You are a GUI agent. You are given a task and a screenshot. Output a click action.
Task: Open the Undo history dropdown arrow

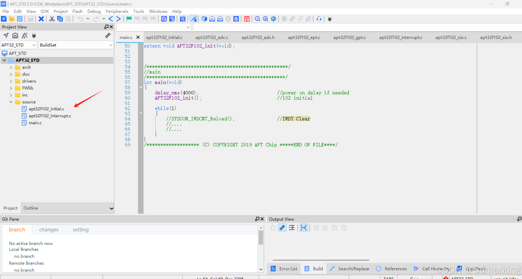point(88,19)
